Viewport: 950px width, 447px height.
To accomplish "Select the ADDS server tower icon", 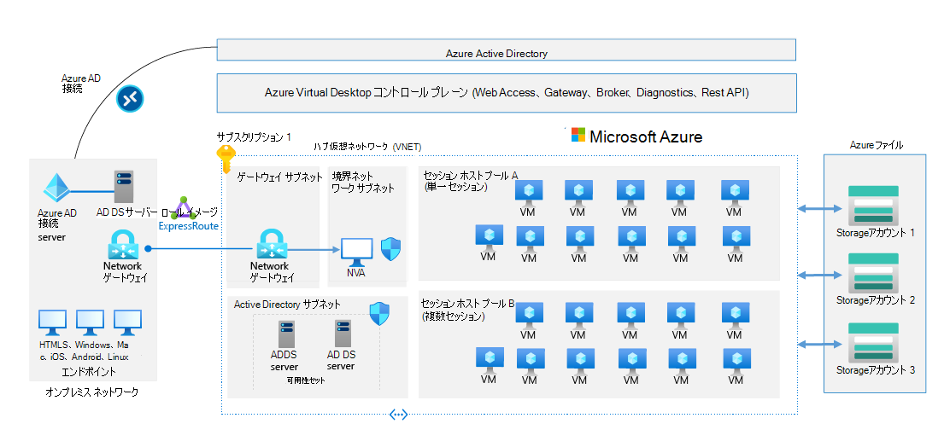I will [286, 334].
